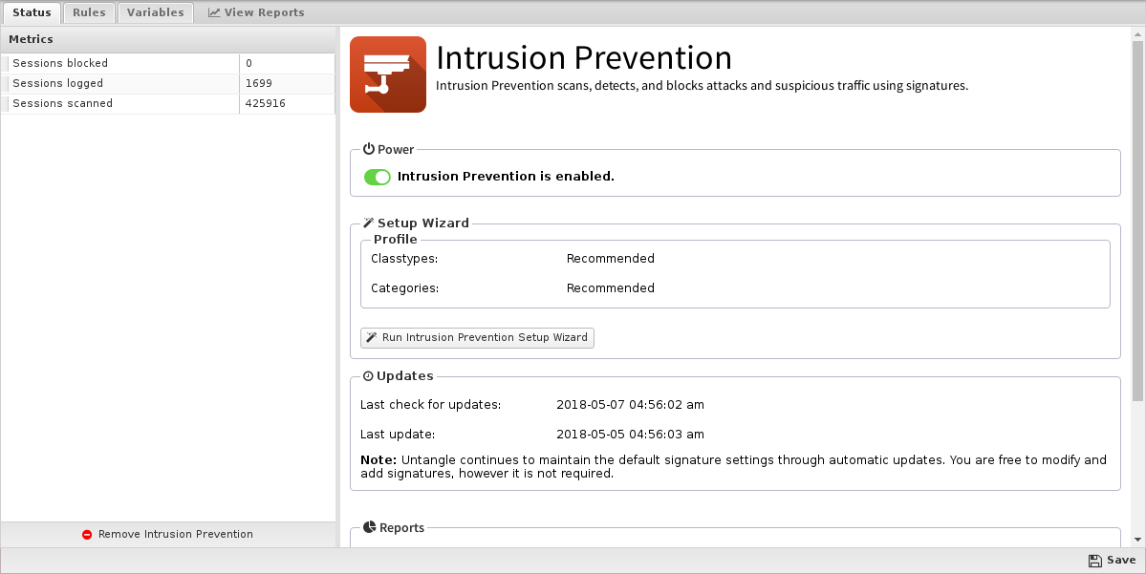The height and width of the screenshot is (574, 1146).
Task: Click the Intrusion Prevention camera app icon
Action: [388, 74]
